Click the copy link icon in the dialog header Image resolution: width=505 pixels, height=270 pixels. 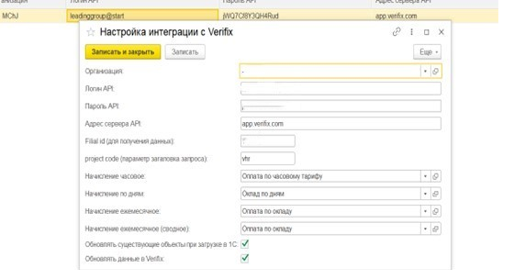point(396,32)
